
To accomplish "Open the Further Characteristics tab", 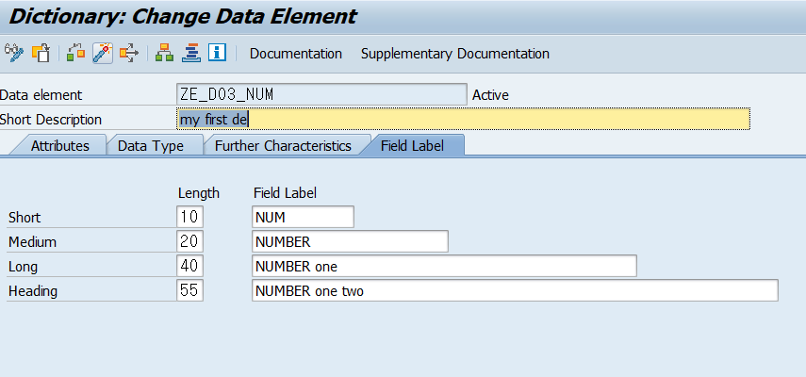I will click(x=283, y=145).
